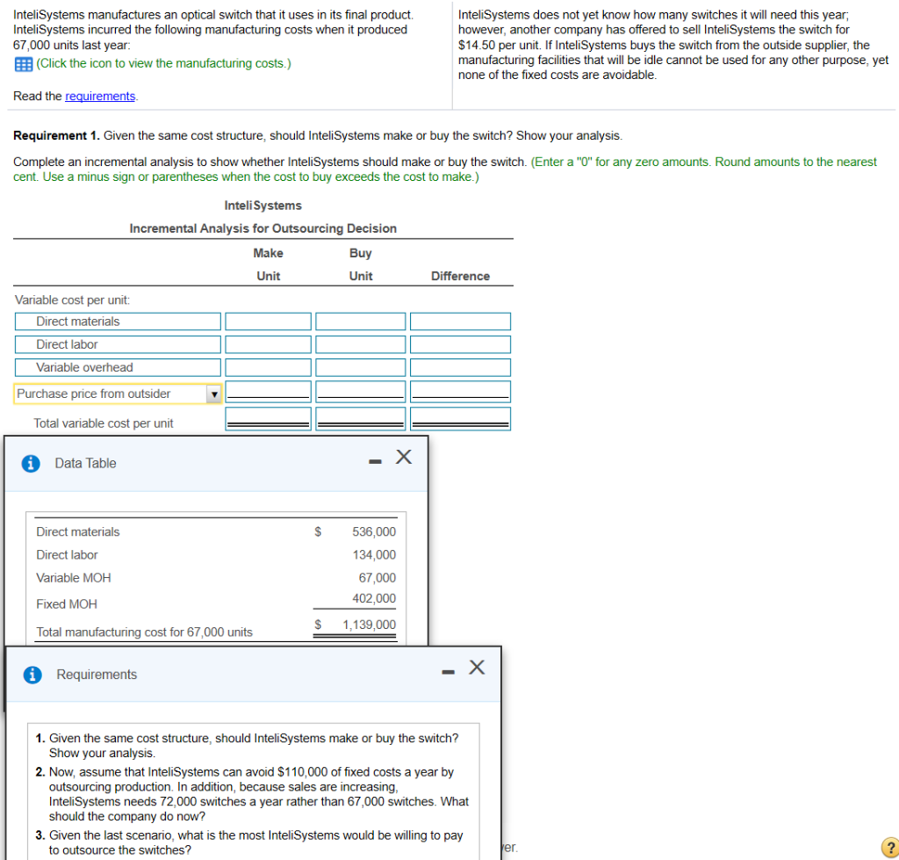Click the 402,000 Fixed MOH value
The width and height of the screenshot is (899, 860).
click(374, 598)
